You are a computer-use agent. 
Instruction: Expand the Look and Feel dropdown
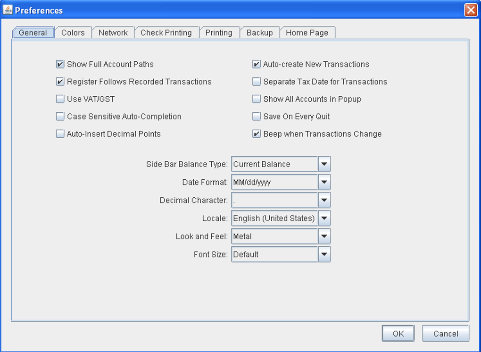(x=324, y=236)
